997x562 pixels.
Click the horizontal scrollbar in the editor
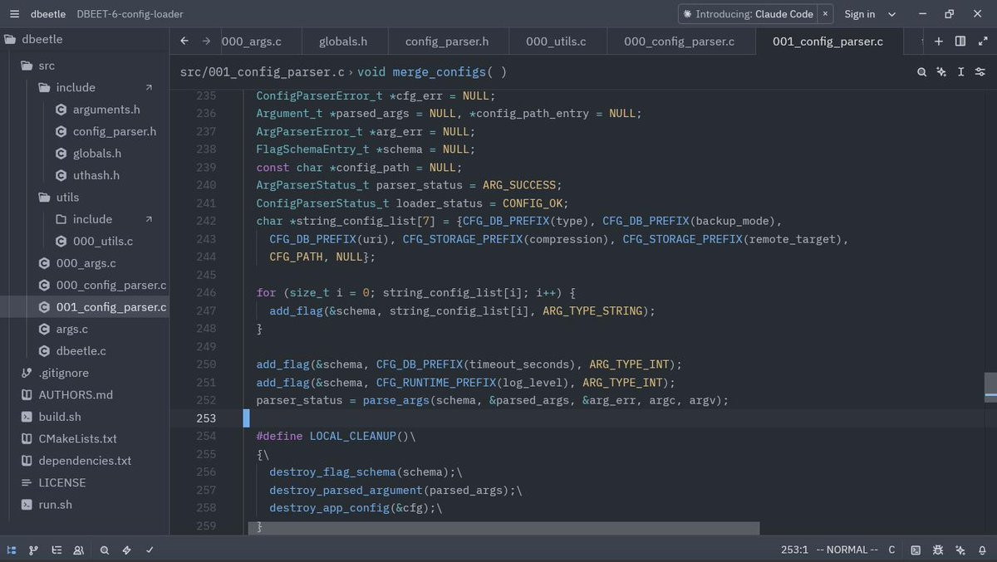pos(503,528)
